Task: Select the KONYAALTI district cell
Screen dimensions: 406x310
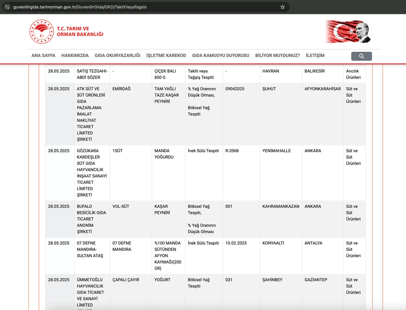Action: [x=281, y=256]
